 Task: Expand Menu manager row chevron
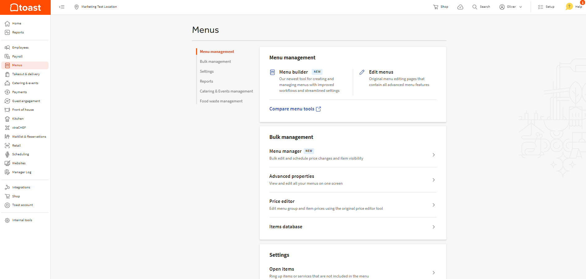(x=434, y=155)
